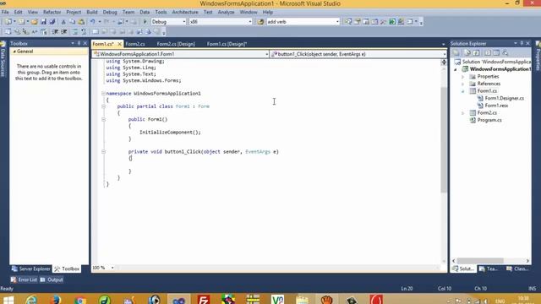Expand the Form2.cs node in Solution Explorer
The image size is (541, 304).
[463, 113]
